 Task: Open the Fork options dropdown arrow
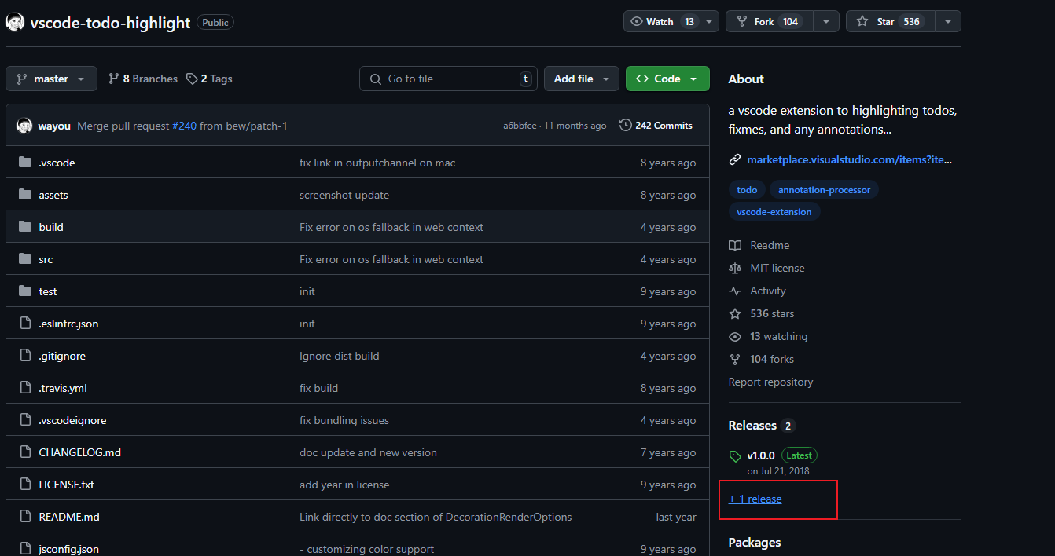click(826, 21)
